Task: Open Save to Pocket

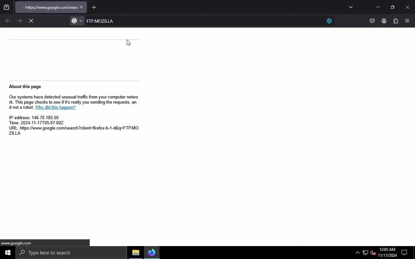Action: tap(372, 21)
